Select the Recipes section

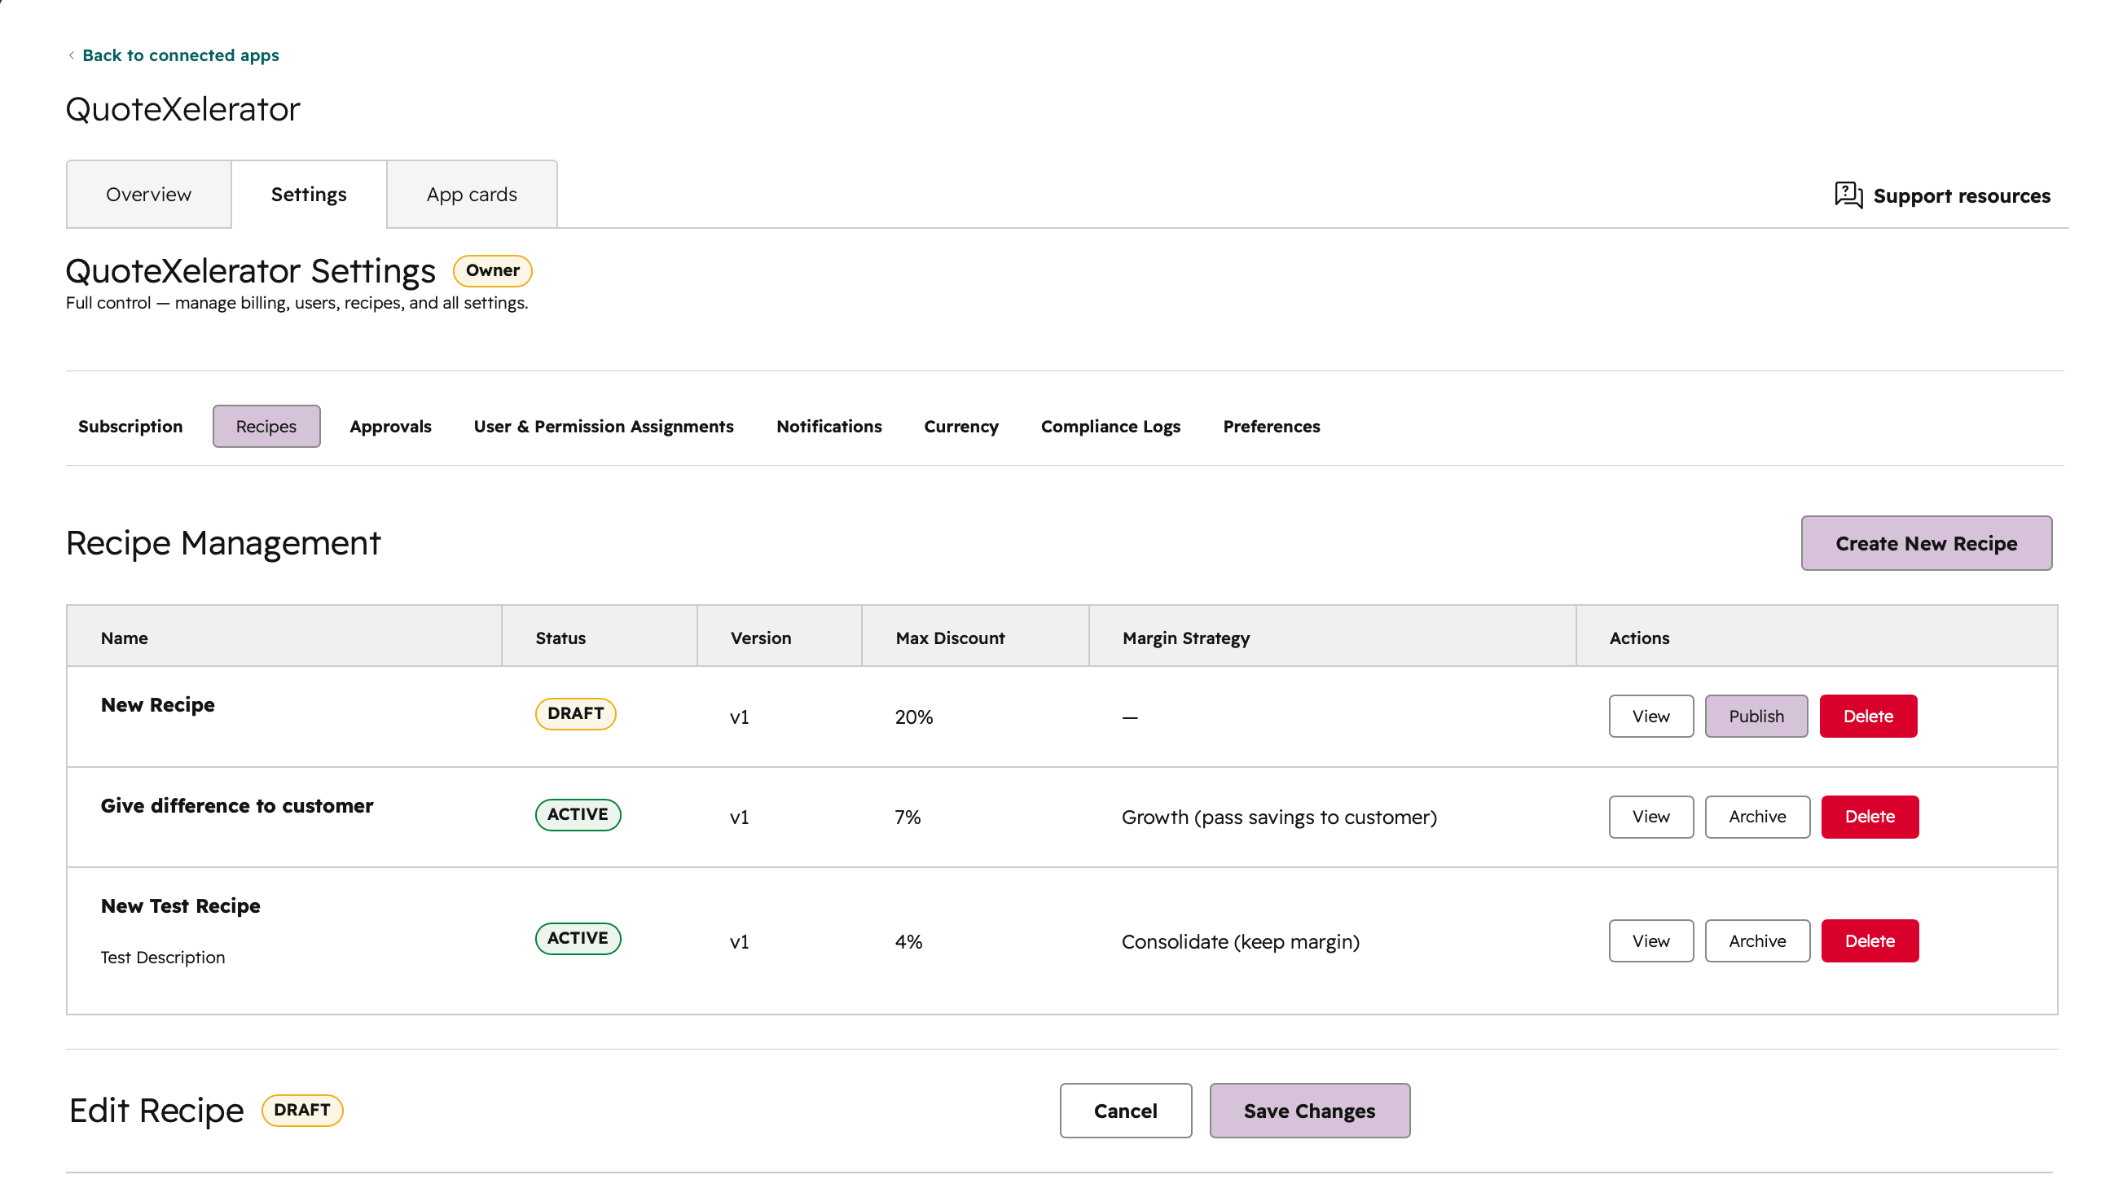[266, 426]
